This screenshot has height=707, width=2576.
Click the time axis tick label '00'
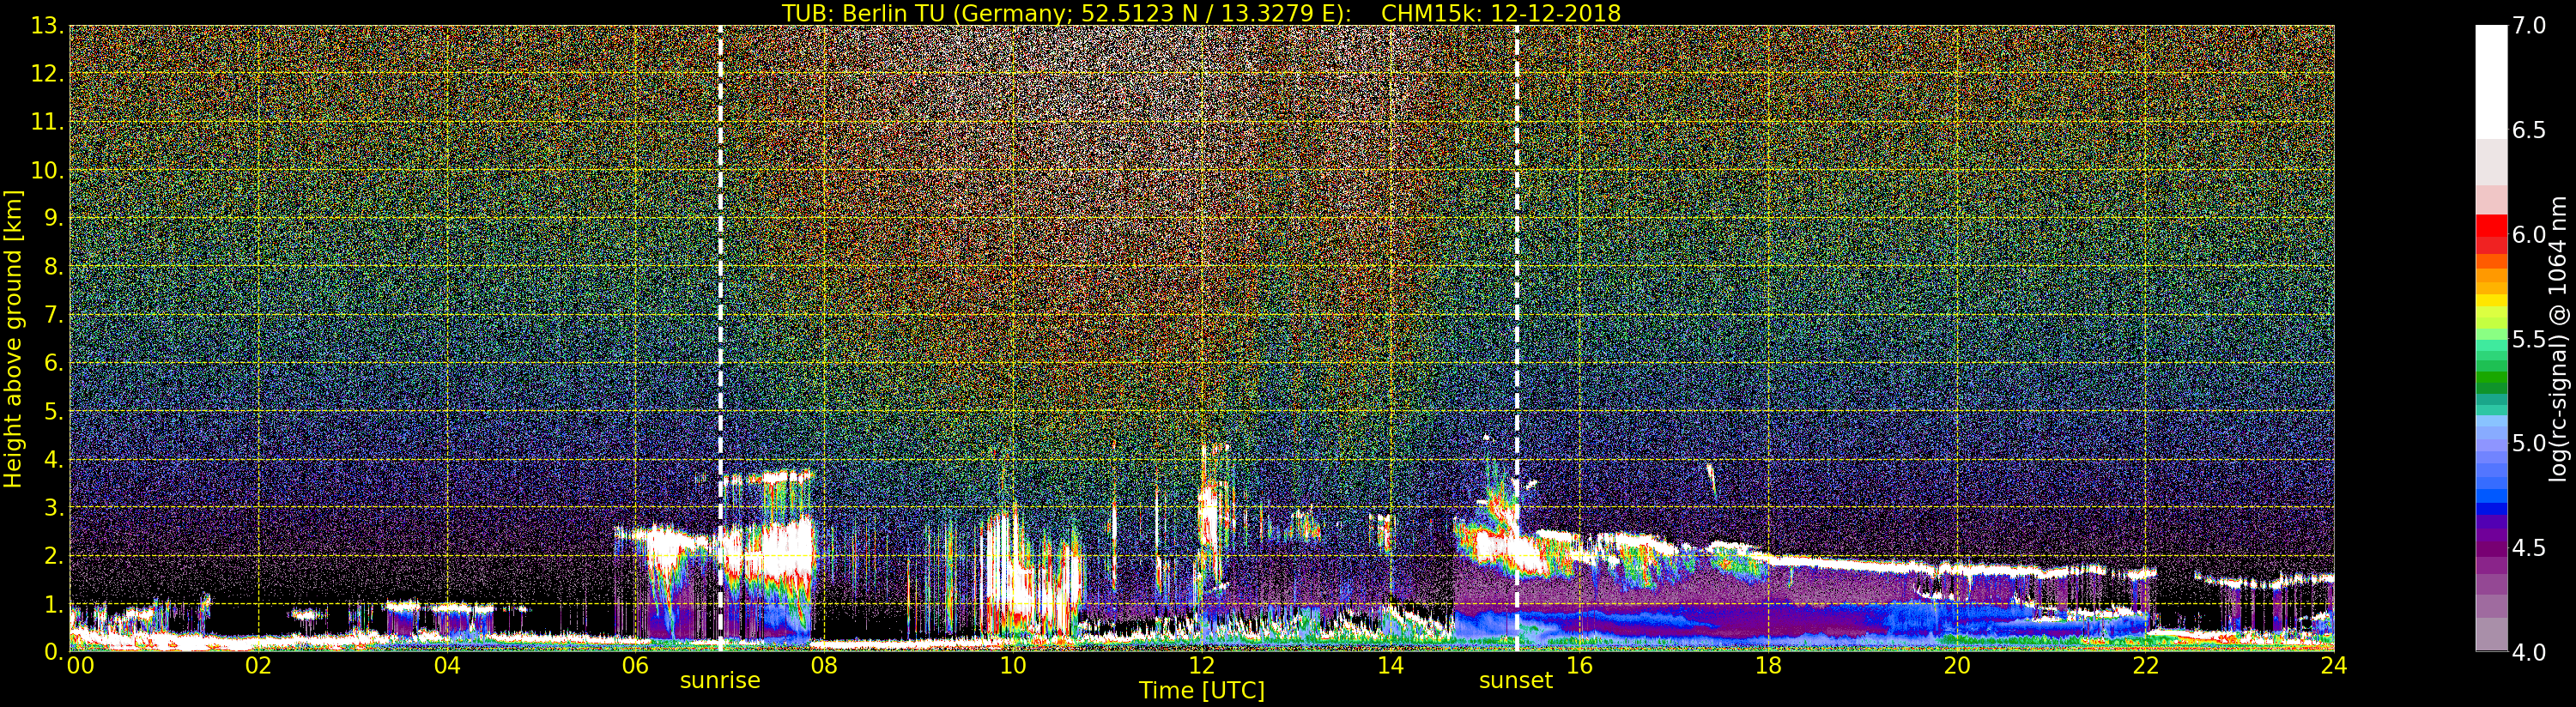tap(80, 665)
